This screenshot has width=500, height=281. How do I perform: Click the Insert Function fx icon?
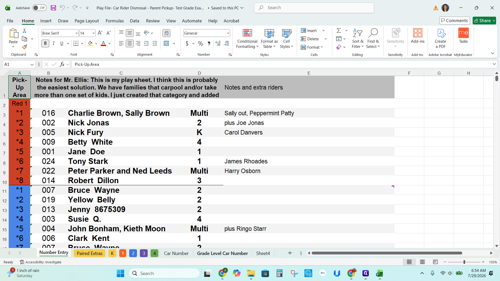pyautogui.click(x=62, y=64)
